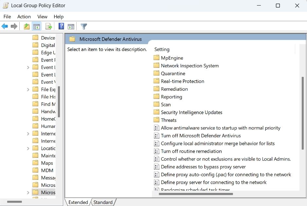Select the Handw tree item
This screenshot has width=307, height=206.
48,112
